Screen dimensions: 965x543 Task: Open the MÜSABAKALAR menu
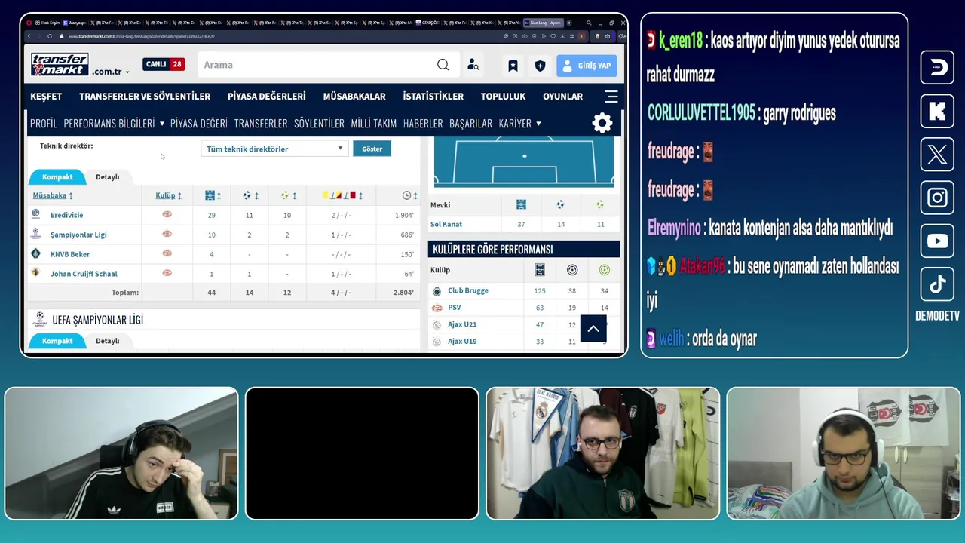tap(354, 97)
